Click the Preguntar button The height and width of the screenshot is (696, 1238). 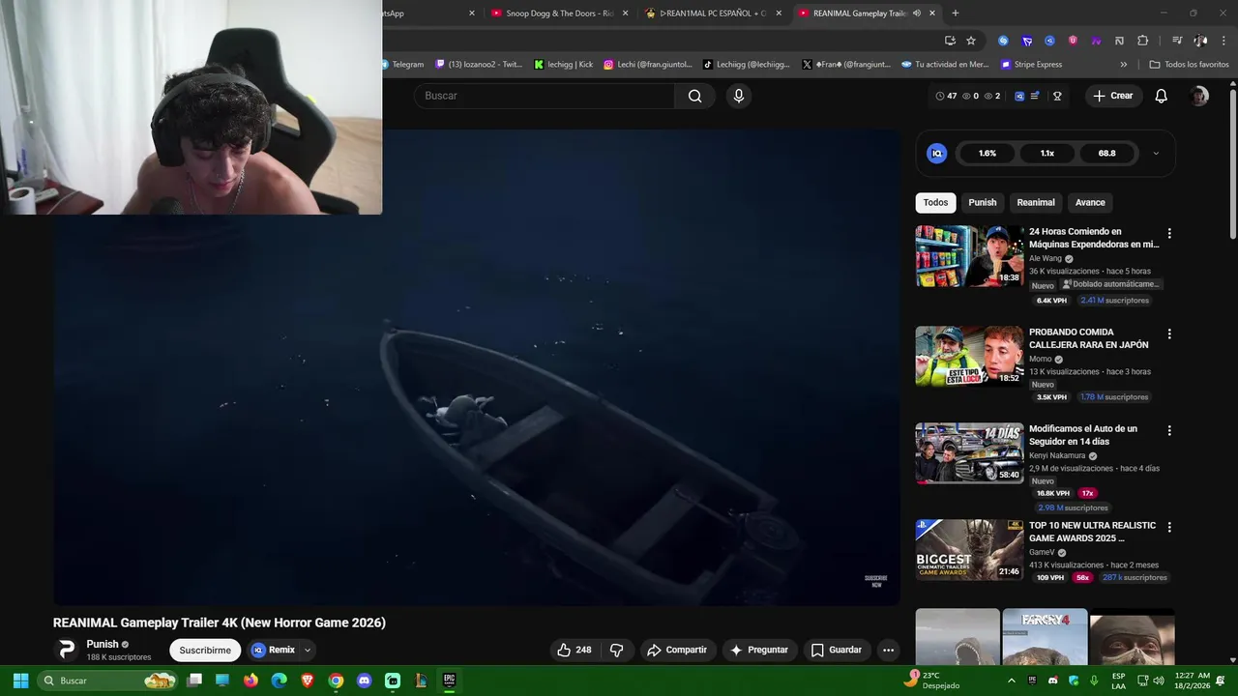759,650
